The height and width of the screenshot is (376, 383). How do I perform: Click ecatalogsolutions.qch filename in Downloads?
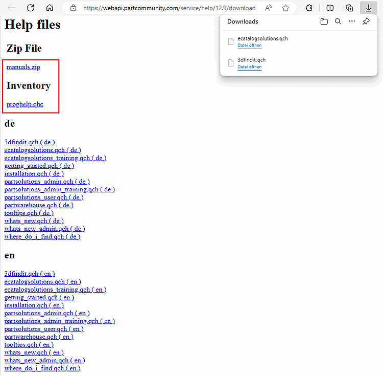pyautogui.click(x=262, y=38)
